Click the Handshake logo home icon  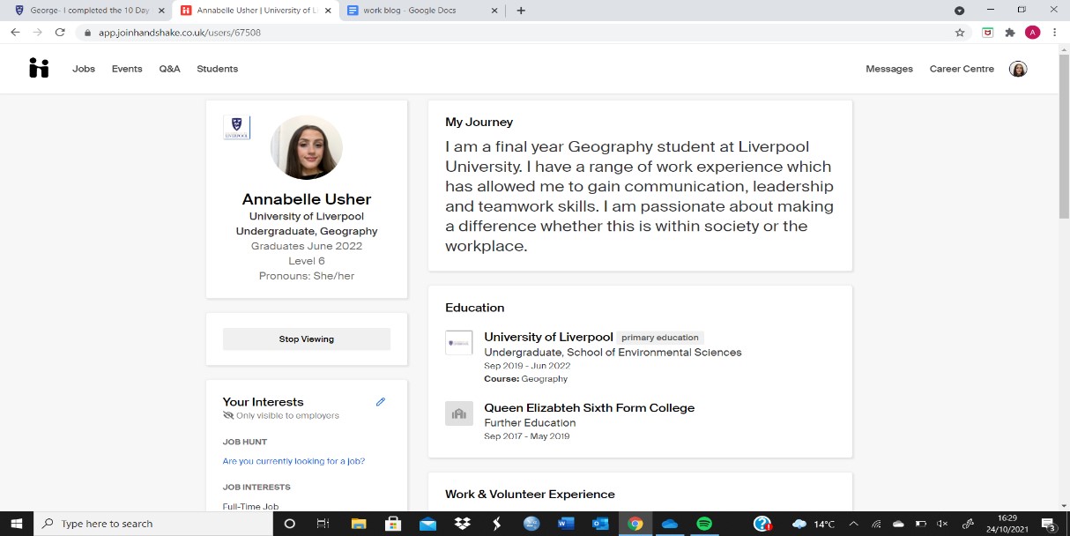tap(39, 68)
